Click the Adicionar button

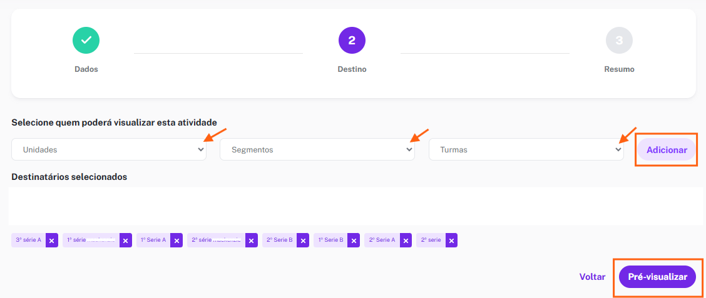point(667,150)
